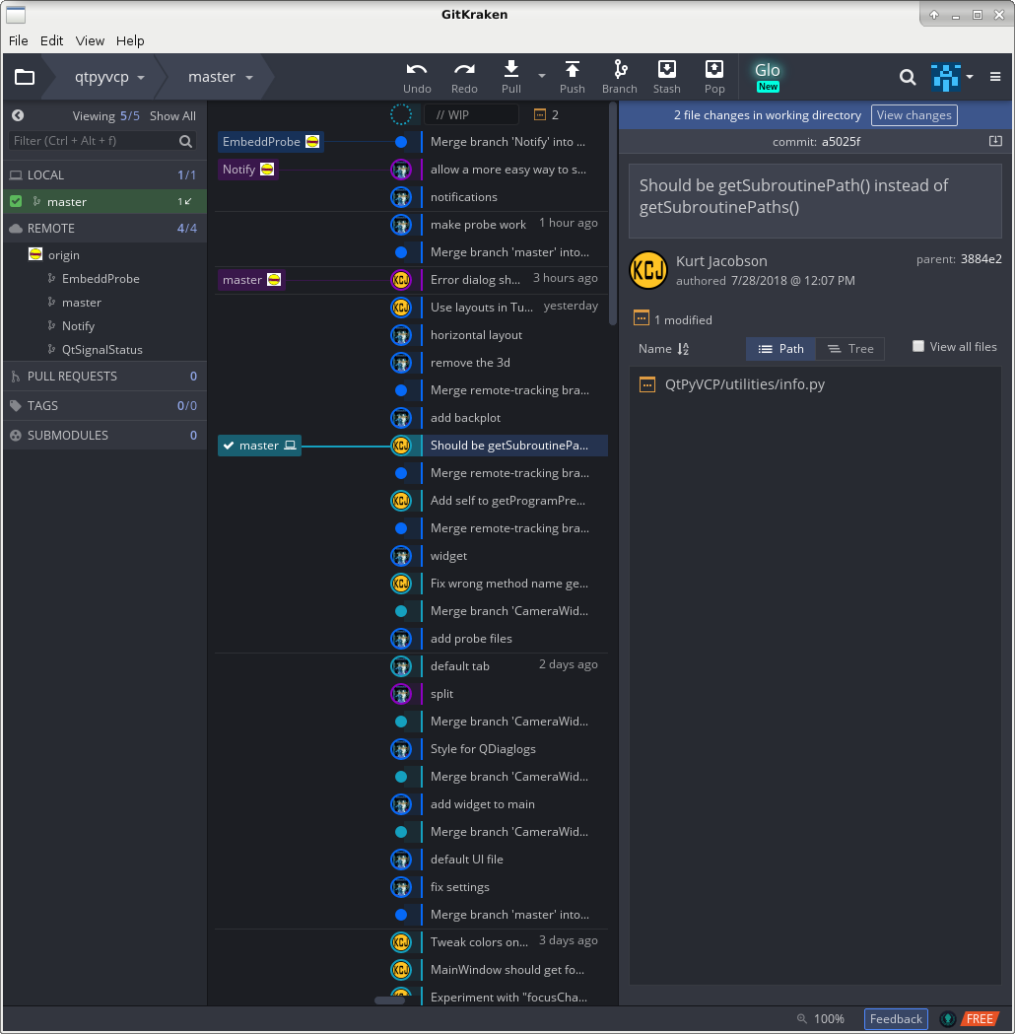Select the EmbeddProbe remote branch in sidebar

101,279
